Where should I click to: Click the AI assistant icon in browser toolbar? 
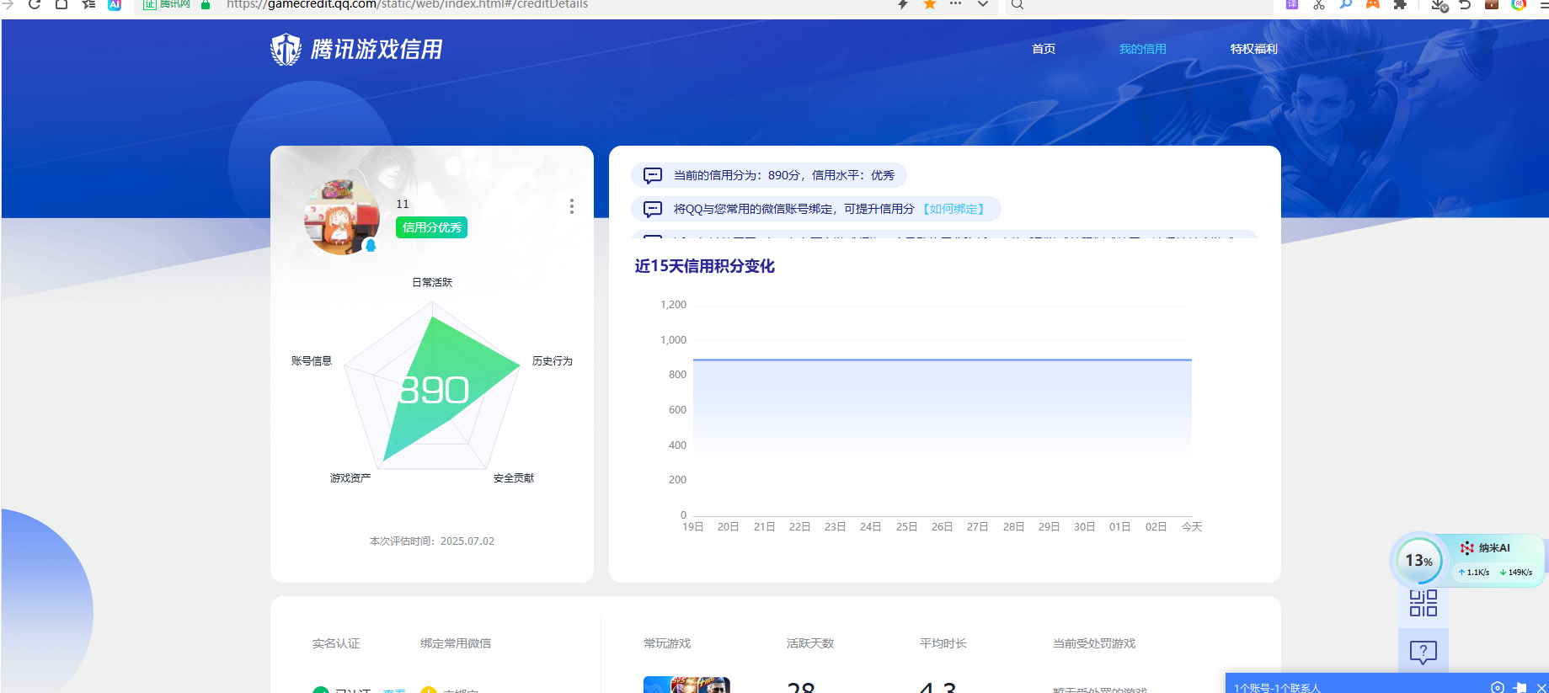[115, 4]
